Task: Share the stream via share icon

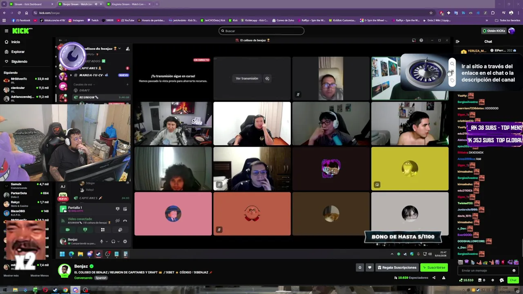Action: (434, 278)
